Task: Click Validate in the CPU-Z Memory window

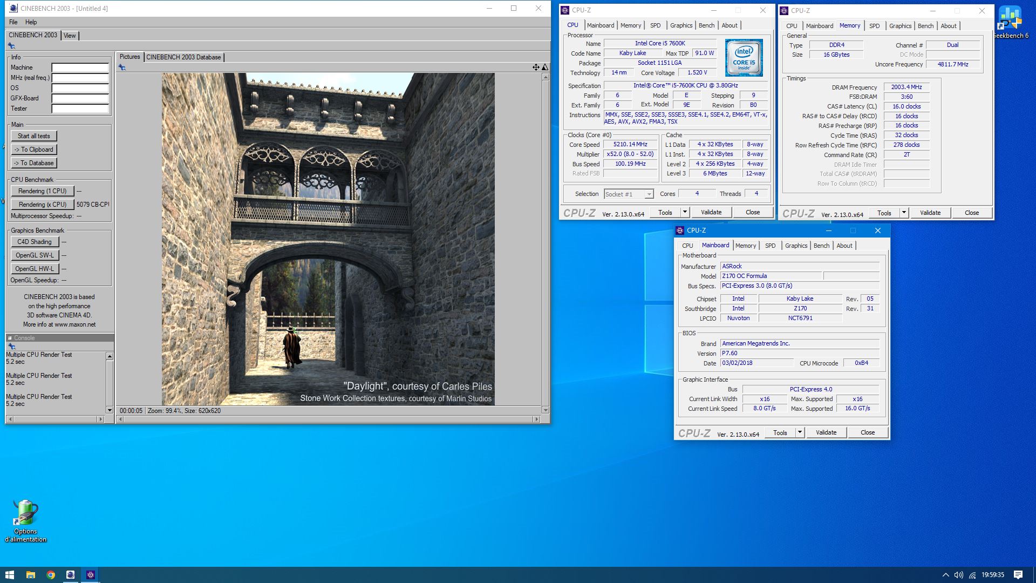Action: tap(930, 213)
